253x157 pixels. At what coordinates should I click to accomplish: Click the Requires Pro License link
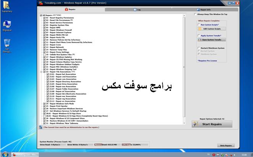click(x=208, y=61)
